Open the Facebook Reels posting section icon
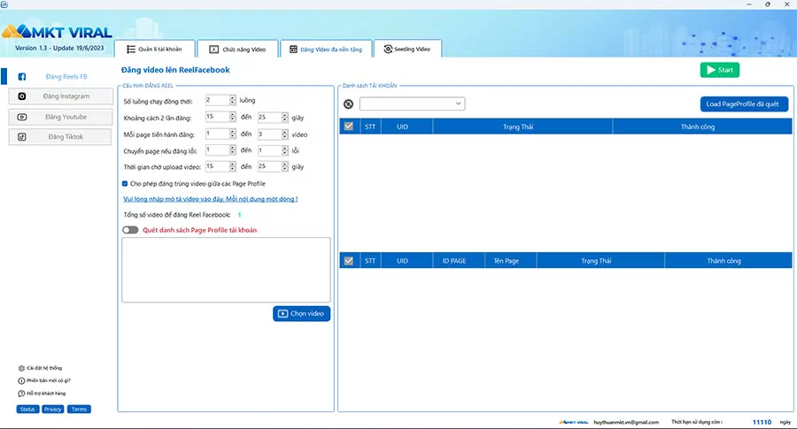This screenshot has width=797, height=429. tap(22, 77)
